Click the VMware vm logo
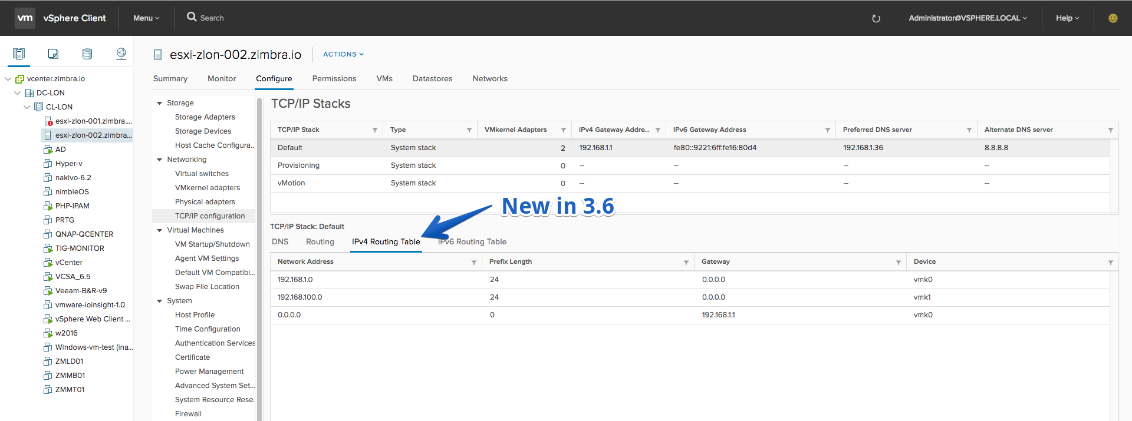This screenshot has width=1132, height=421. pos(25,18)
